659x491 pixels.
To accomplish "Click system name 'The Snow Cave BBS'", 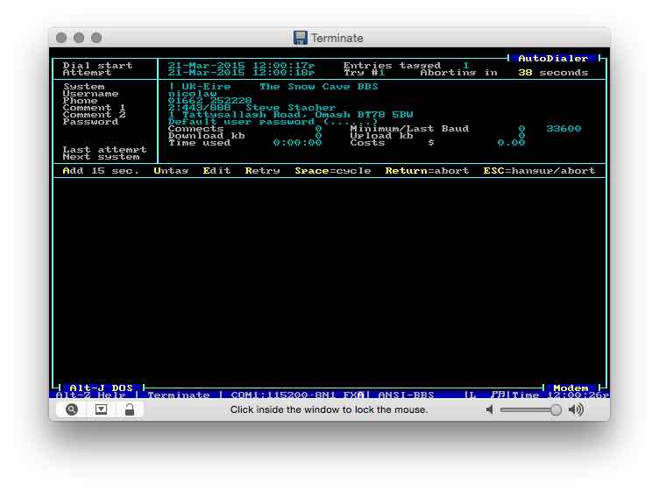I will pos(318,87).
